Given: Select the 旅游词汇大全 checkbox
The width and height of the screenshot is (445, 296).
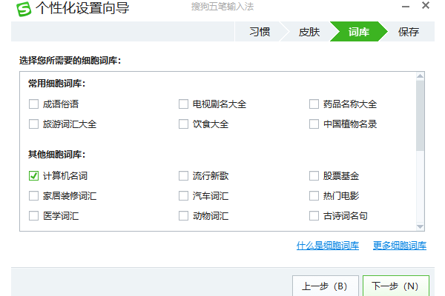Looking at the screenshot, I should tap(33, 124).
